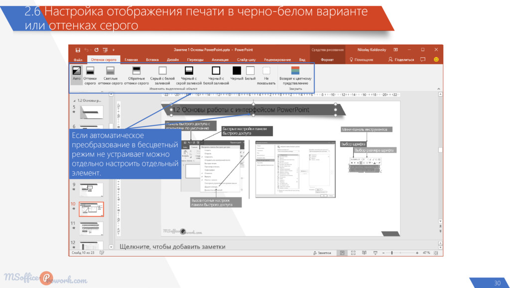Click the Nikolay Koldovsky account name
Screen dimensions: 510x288
click(372, 50)
